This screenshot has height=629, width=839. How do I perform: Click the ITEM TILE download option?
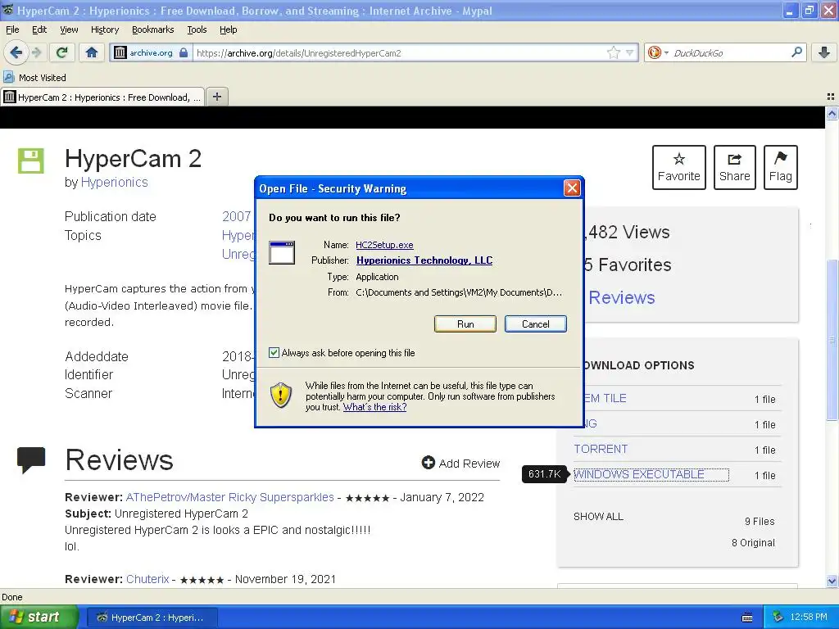point(605,398)
